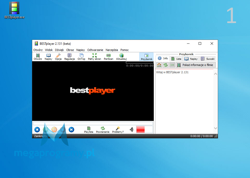Click the small progress bar above the video time
Viewport: 250px width, 178px height.
[x=140, y=62]
